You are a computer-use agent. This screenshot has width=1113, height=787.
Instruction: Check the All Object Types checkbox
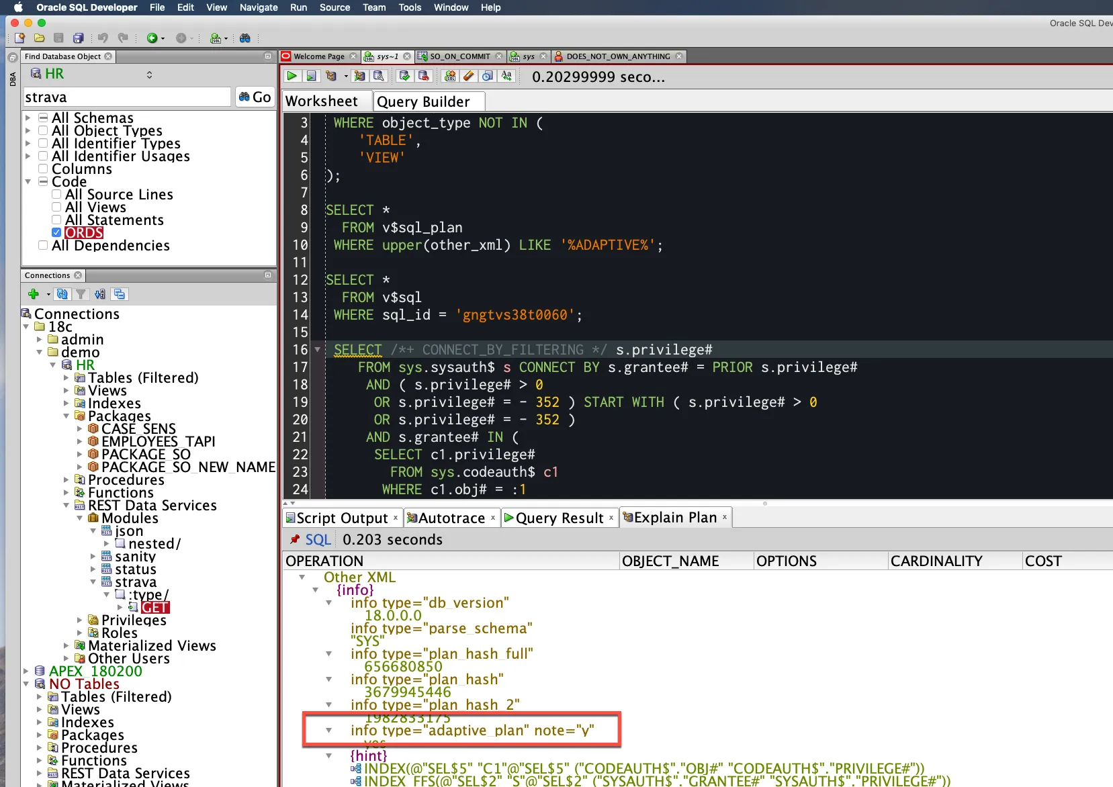43,130
